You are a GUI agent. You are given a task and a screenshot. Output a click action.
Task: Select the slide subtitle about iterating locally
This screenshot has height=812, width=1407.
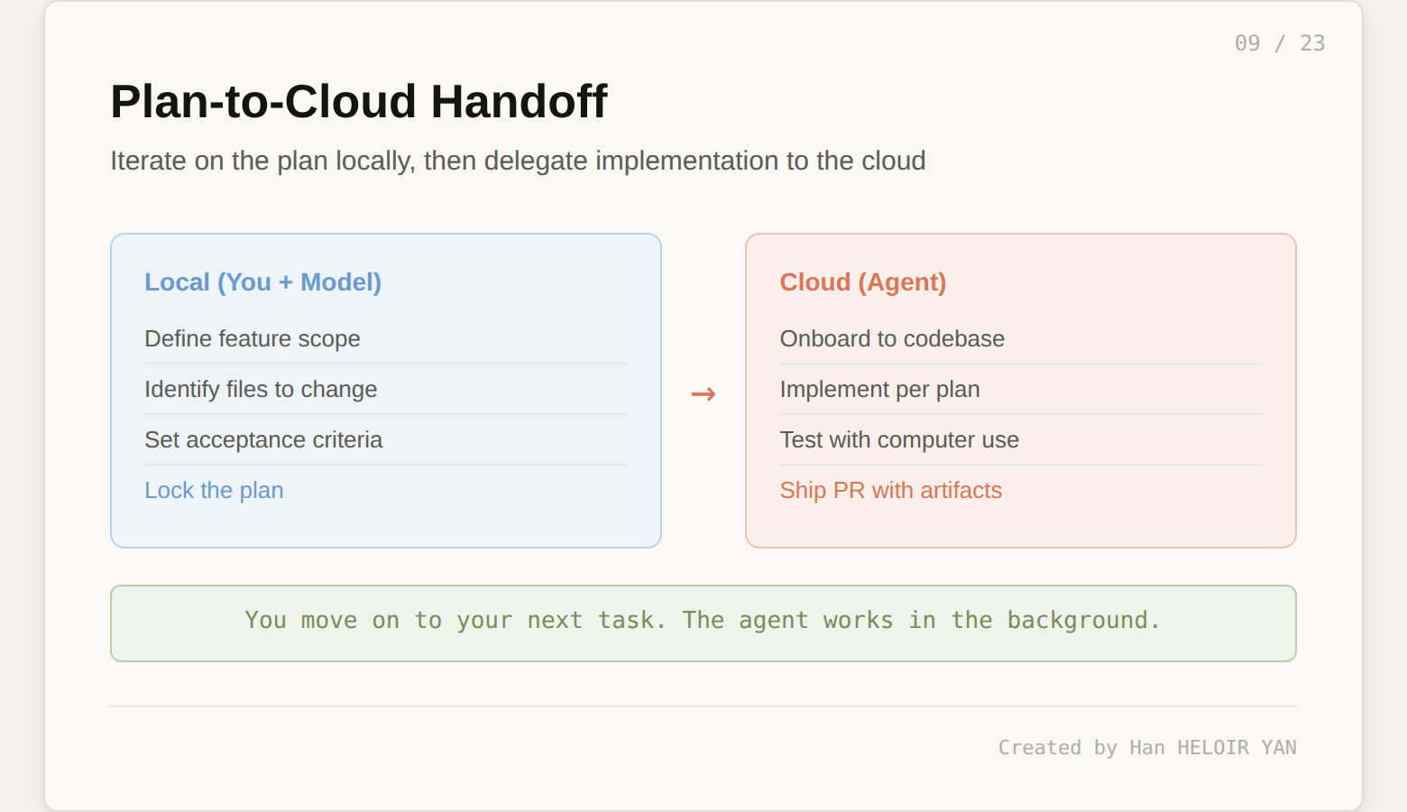(517, 161)
